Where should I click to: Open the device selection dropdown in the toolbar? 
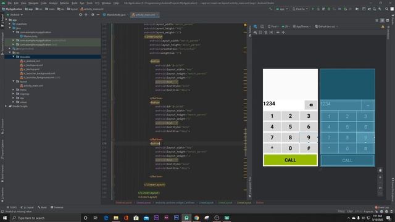301,9
